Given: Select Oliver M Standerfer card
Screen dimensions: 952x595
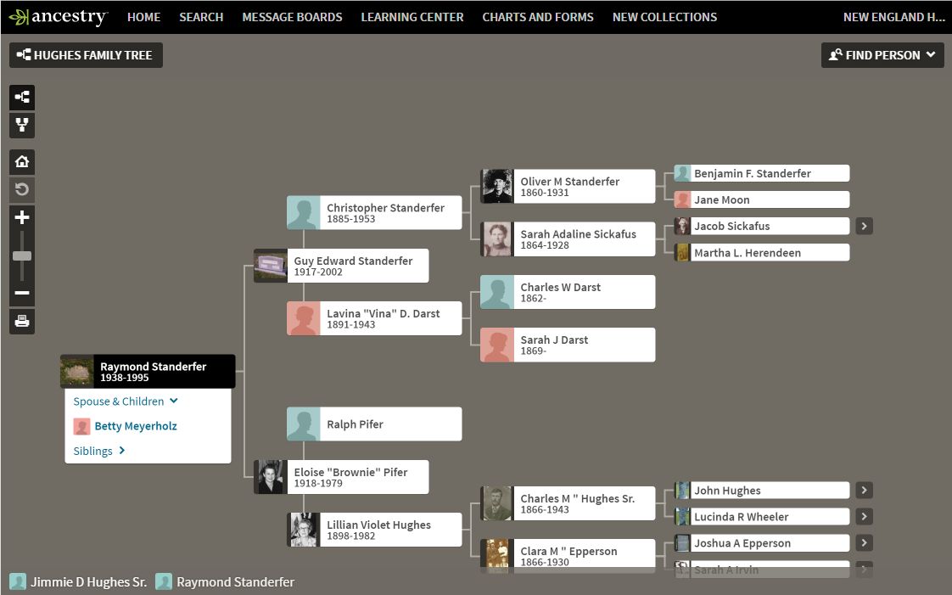Looking at the screenshot, I should (568, 187).
